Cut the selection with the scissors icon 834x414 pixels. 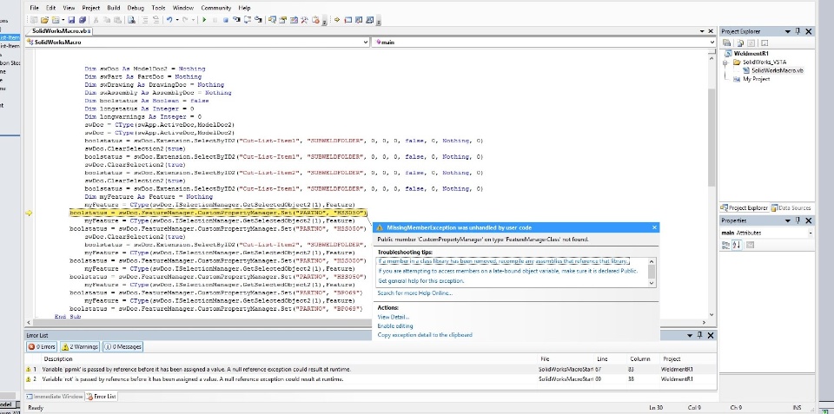coord(96,20)
